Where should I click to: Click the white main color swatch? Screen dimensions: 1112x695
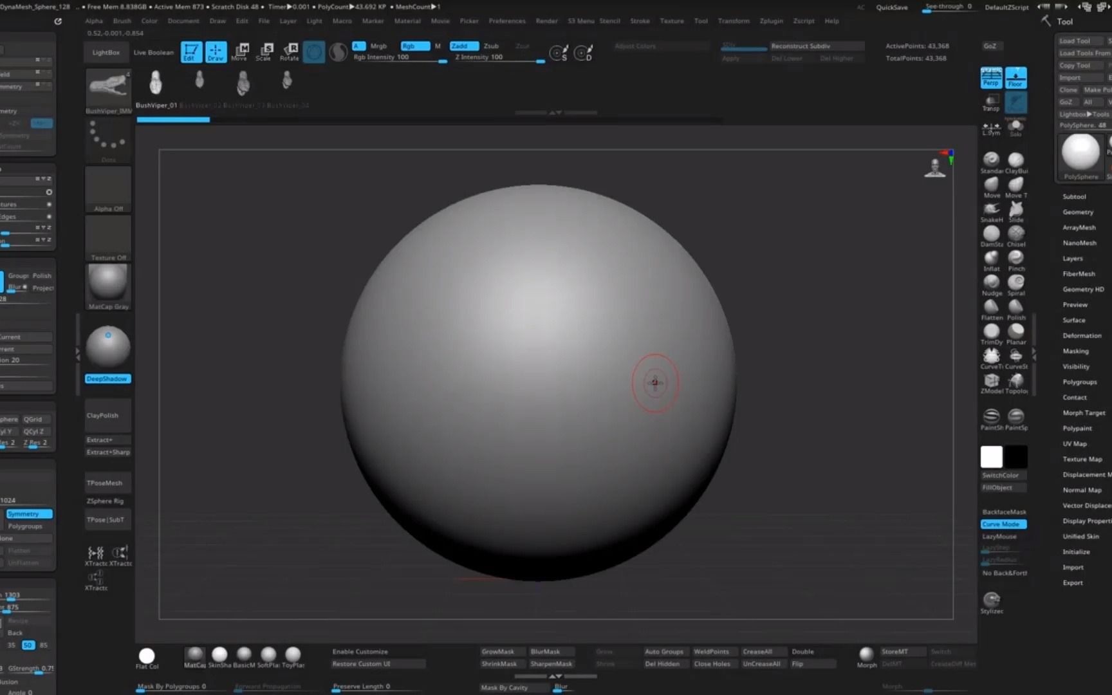pos(992,456)
